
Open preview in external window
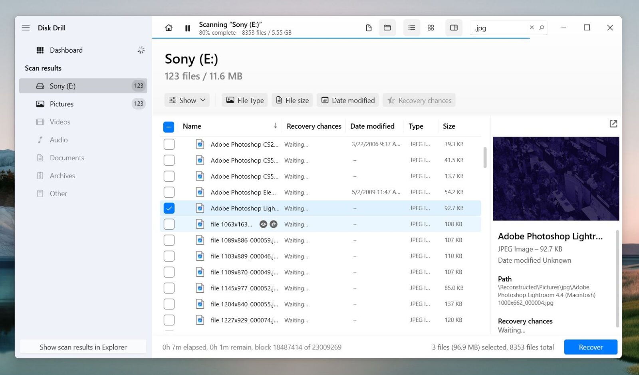pos(613,124)
